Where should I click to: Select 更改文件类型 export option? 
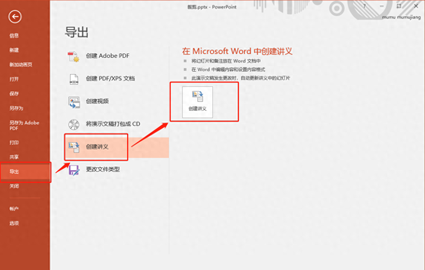(103, 169)
